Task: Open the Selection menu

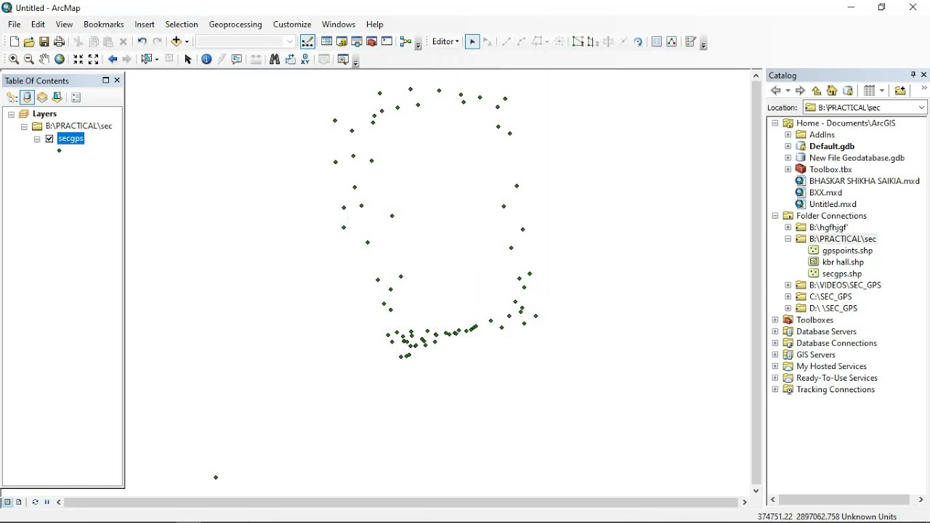Action: point(182,24)
